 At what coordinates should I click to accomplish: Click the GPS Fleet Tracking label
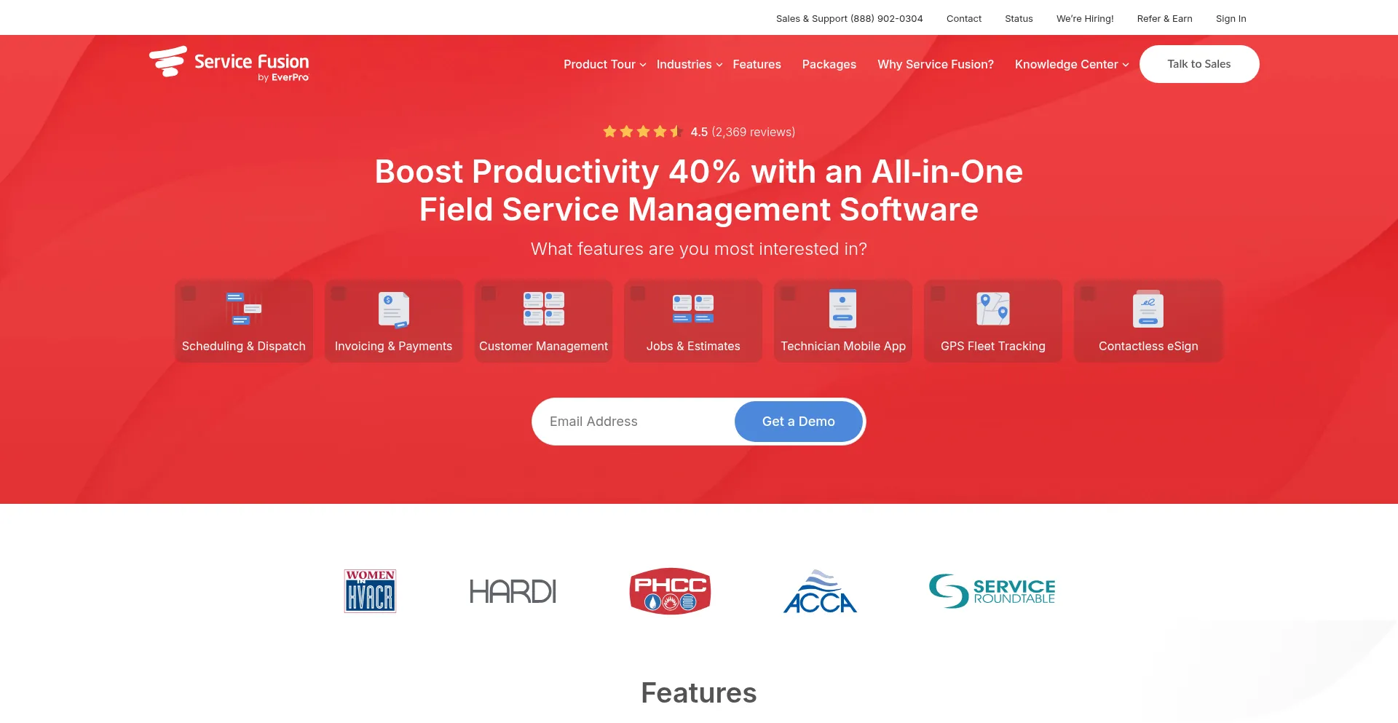point(993,346)
